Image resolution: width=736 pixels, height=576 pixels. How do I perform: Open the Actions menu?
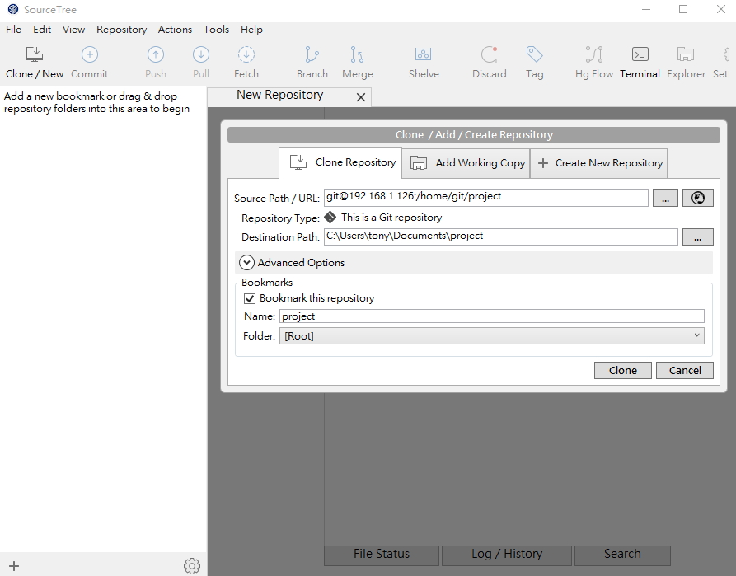(175, 30)
